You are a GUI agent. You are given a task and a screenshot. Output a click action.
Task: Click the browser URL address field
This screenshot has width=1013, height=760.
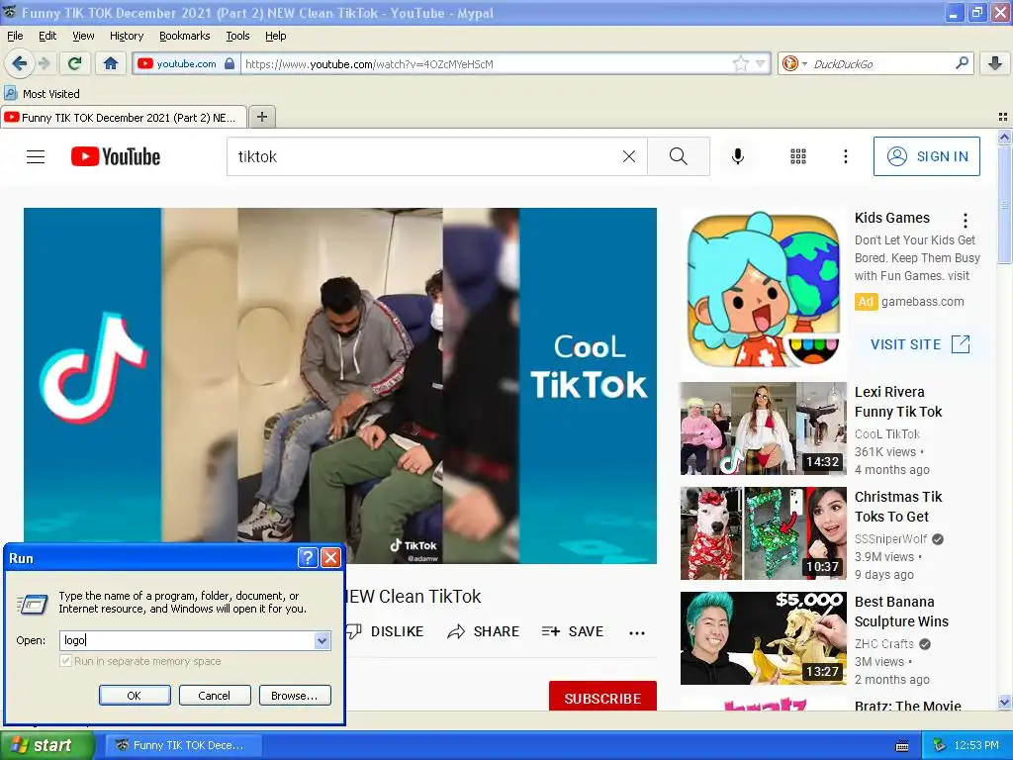(486, 63)
